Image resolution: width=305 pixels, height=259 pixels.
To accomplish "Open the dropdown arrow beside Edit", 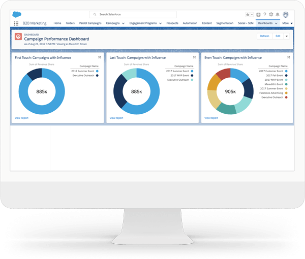I will [x=287, y=36].
